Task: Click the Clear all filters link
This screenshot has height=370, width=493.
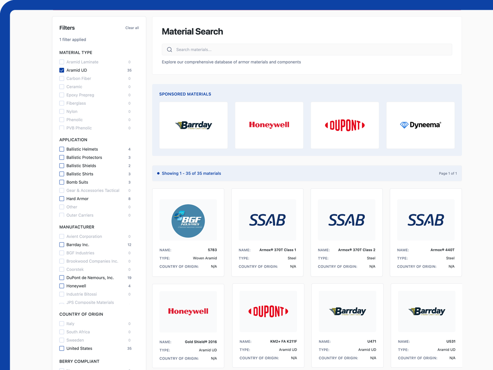Action: click(132, 28)
